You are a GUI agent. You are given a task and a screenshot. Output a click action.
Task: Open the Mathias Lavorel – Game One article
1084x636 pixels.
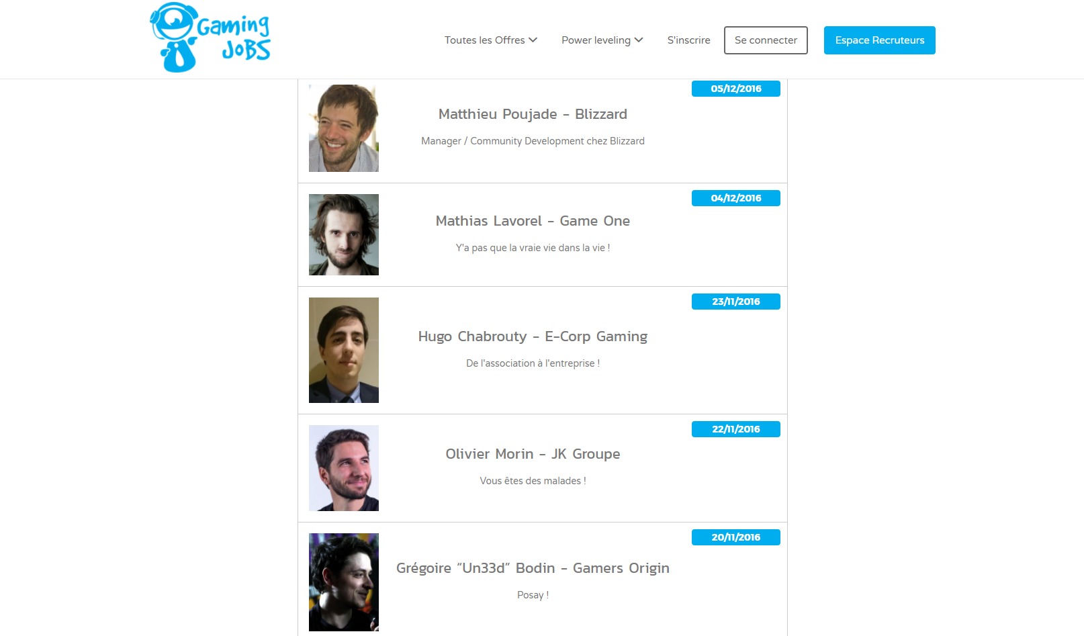[533, 221]
